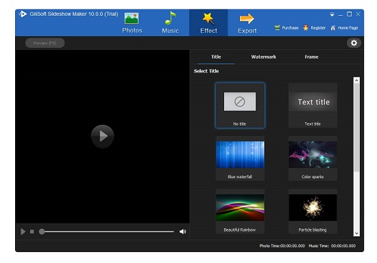The image size is (377, 263).
Task: Switch to the Title tab
Action: [x=216, y=57]
